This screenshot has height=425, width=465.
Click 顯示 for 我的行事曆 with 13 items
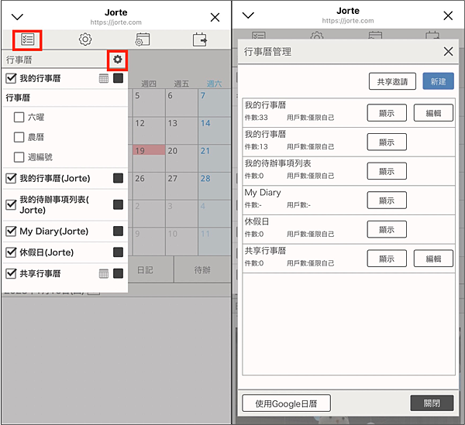click(387, 142)
